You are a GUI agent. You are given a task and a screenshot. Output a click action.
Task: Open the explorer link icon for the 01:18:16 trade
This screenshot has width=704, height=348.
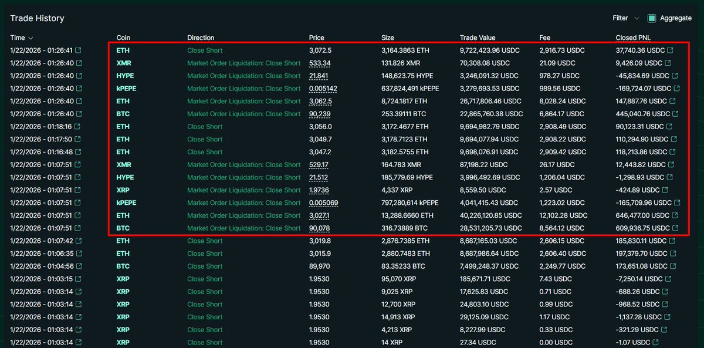click(79, 127)
